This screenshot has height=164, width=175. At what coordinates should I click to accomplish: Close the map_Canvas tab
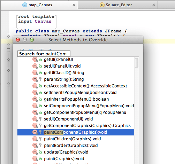click(x=74, y=5)
